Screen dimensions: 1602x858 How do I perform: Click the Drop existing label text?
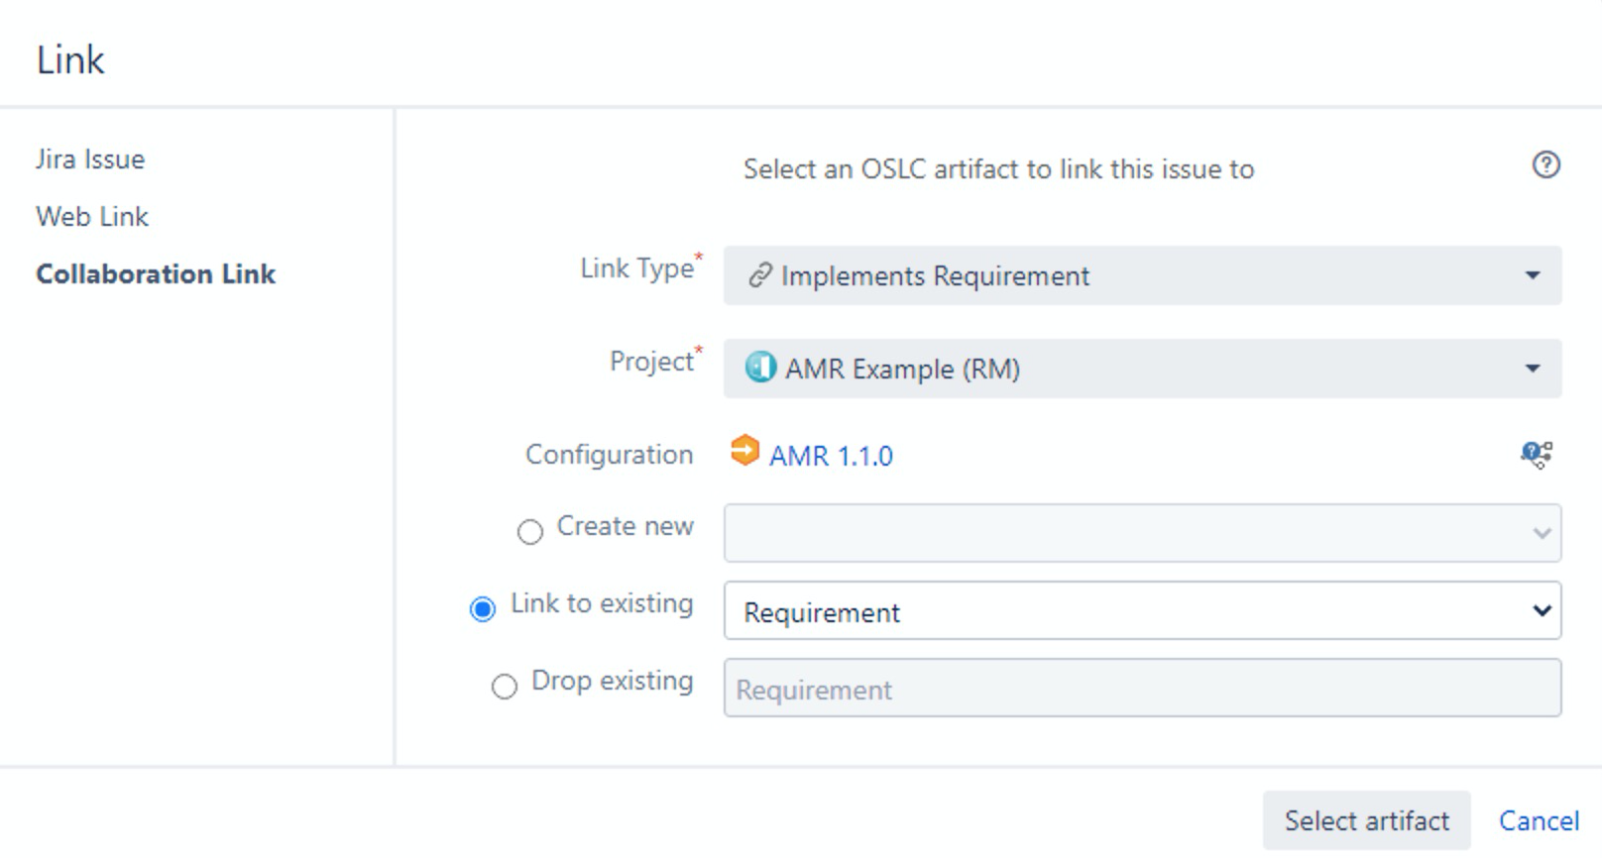pos(612,681)
